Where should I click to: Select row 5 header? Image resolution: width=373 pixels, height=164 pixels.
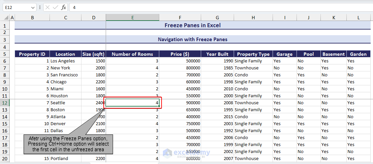click(x=5, y=54)
